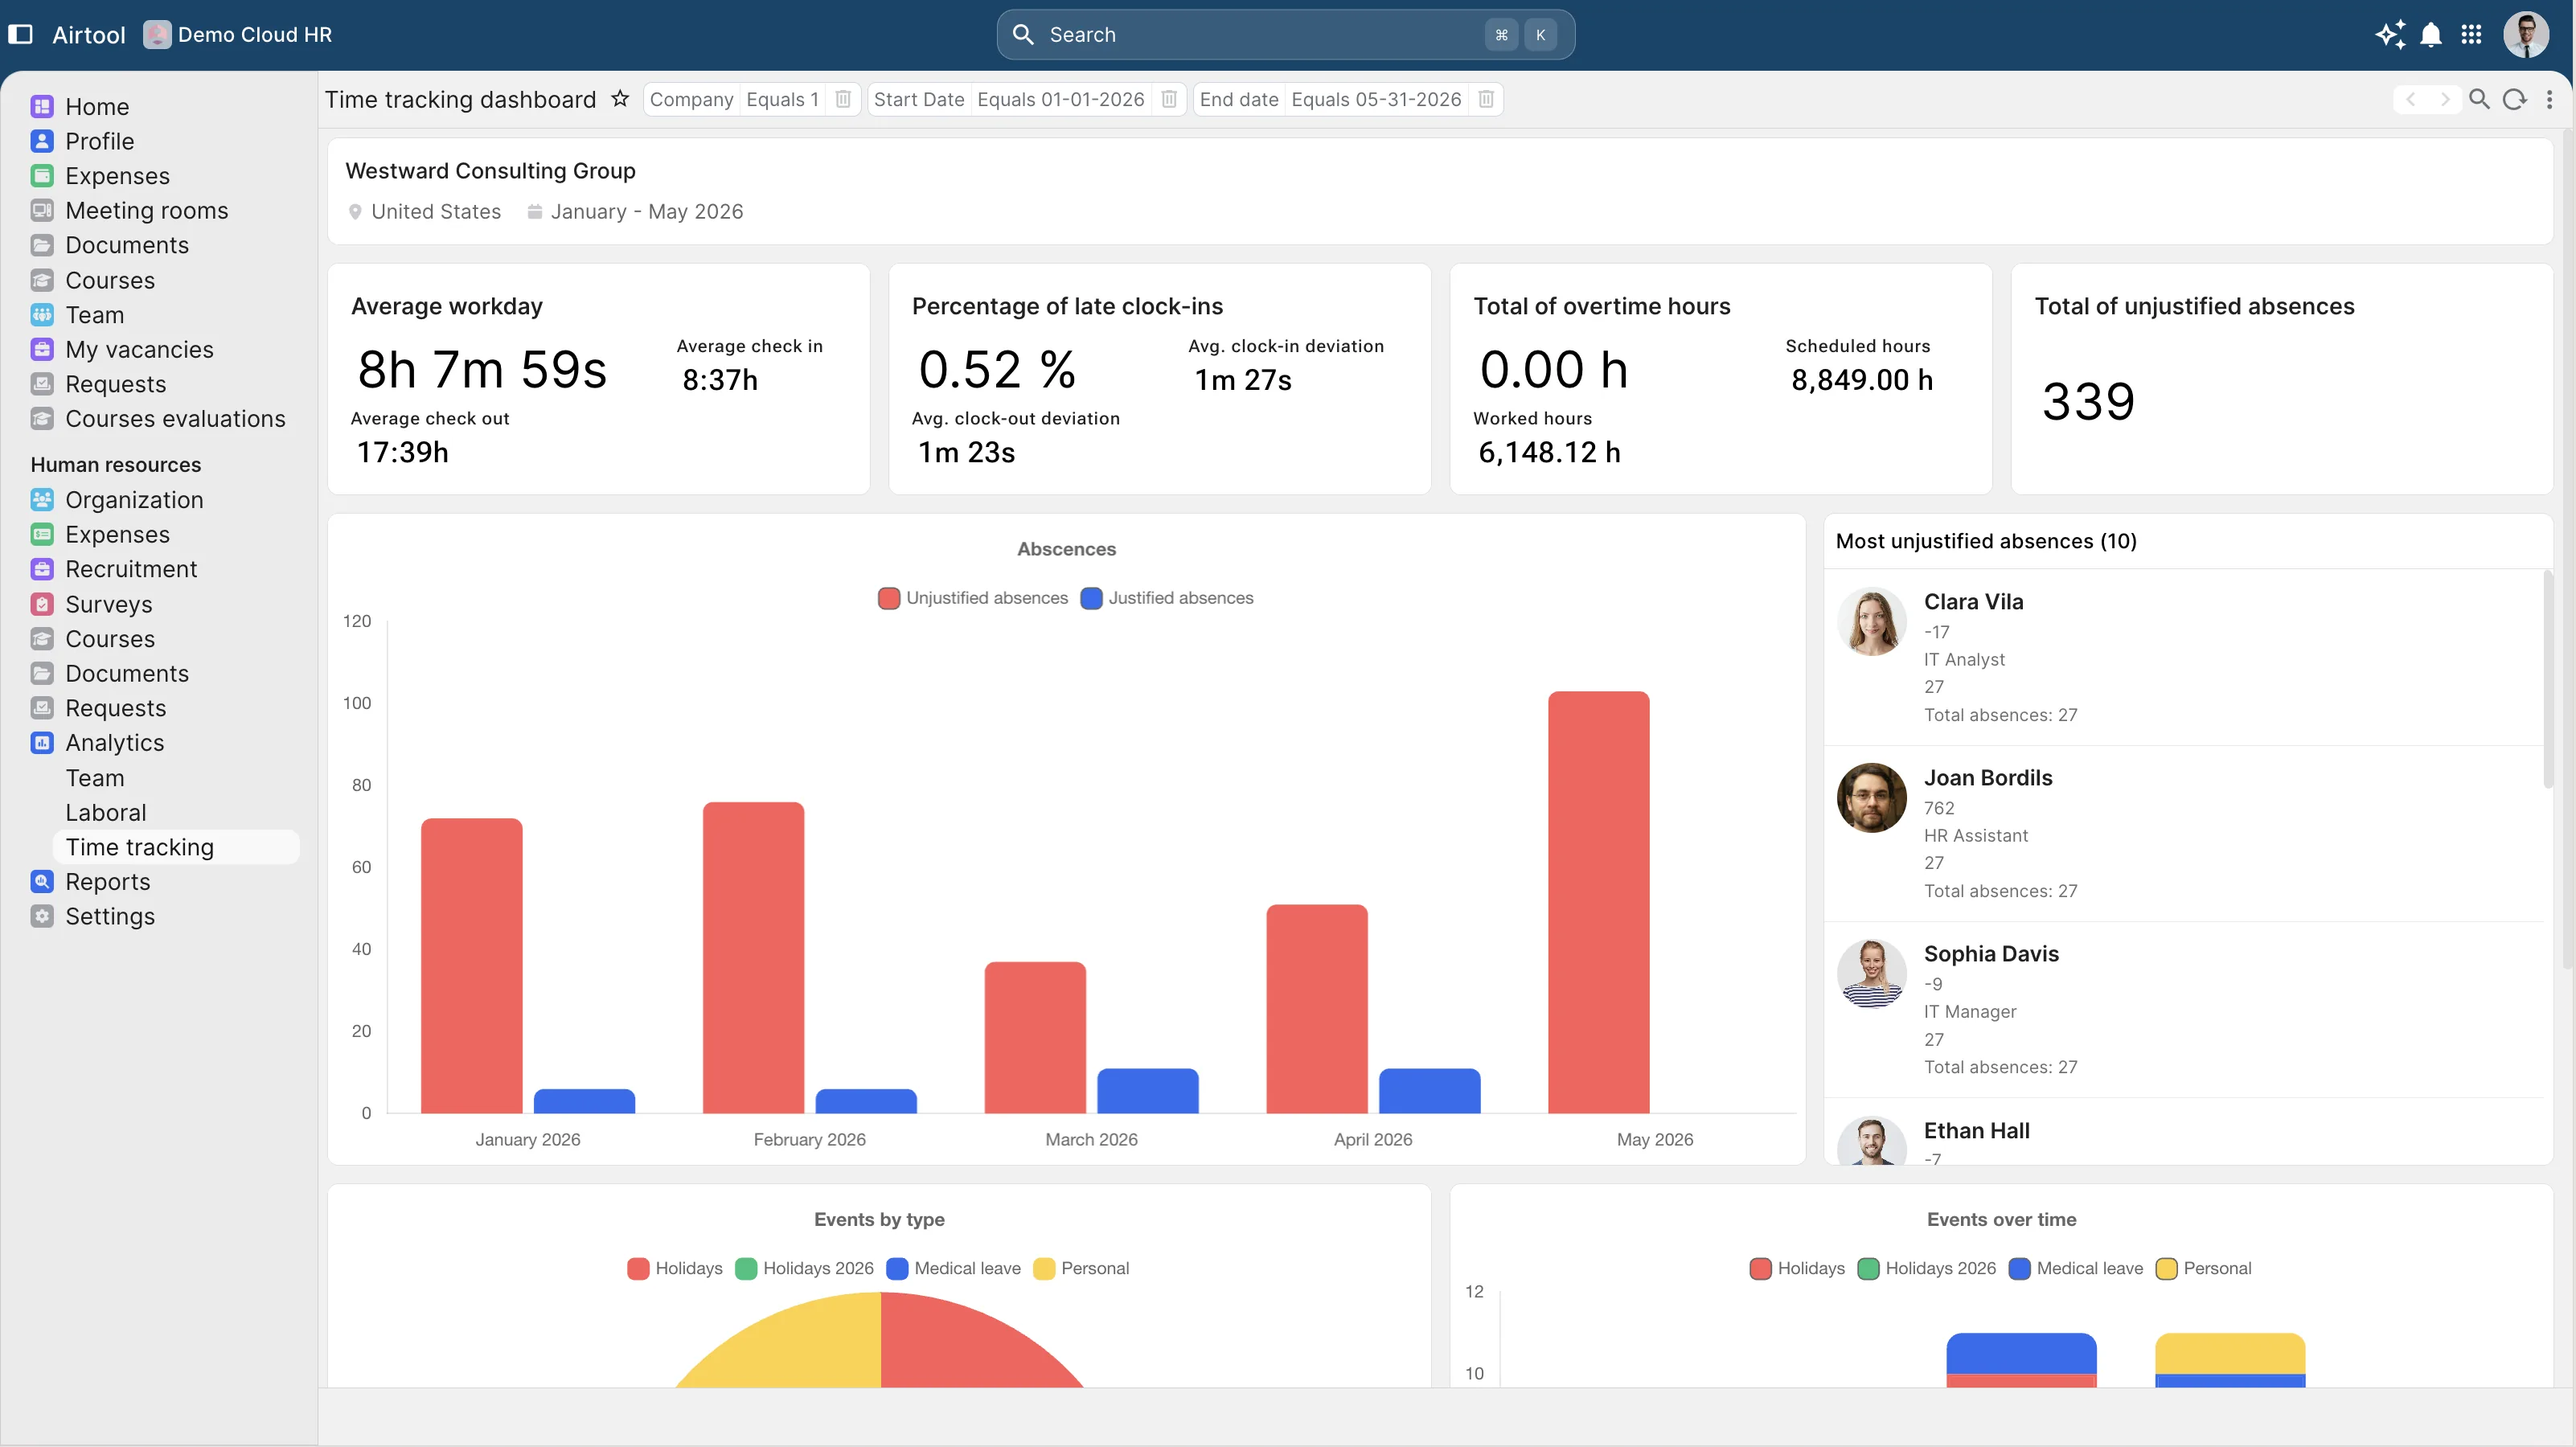Focus the global Search field
The width and height of the screenshot is (2576, 1447).
click(x=1285, y=35)
